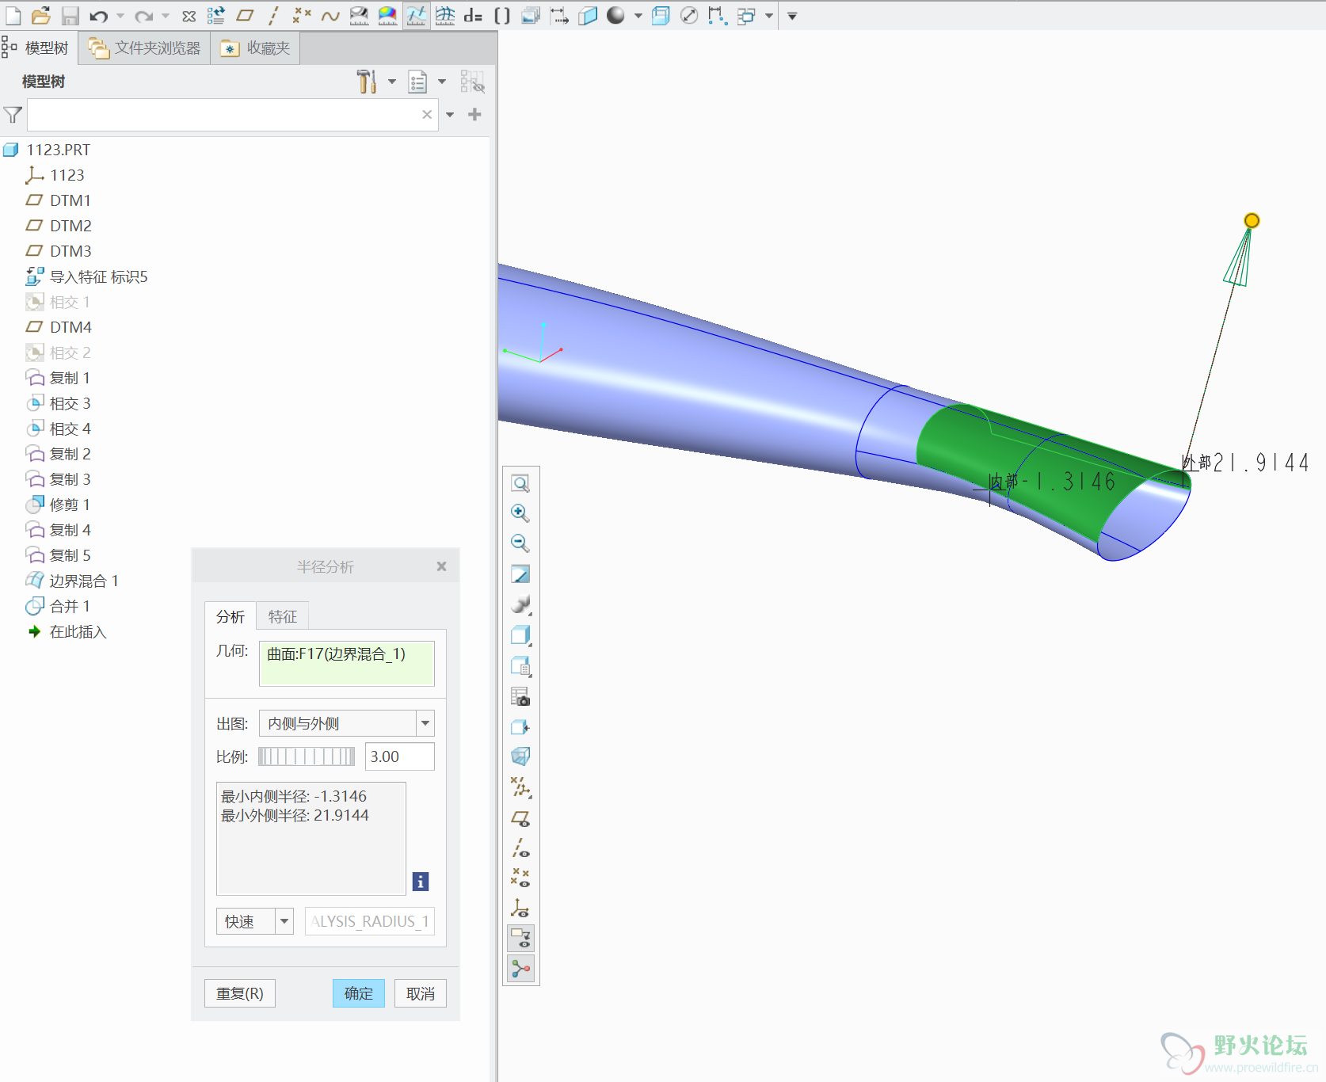Screen dimensions: 1326x1082
Task: Zoom out with the minus magnifier
Action: [x=520, y=543]
